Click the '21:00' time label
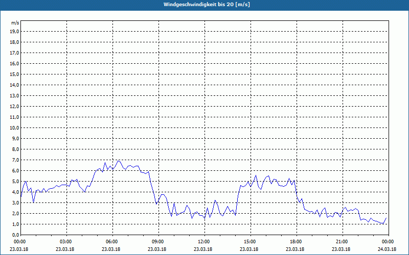This screenshot has height=255, width=409. click(x=343, y=242)
